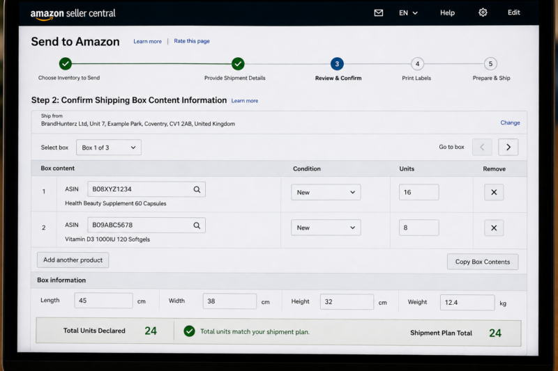Open Learn more next to Send to Amazon
The image size is (558, 371).
click(147, 41)
